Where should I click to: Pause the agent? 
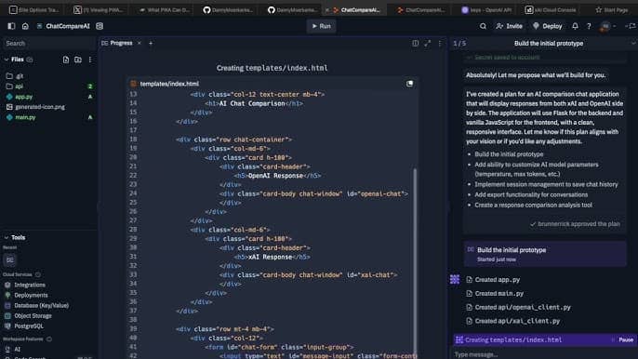click(x=626, y=339)
